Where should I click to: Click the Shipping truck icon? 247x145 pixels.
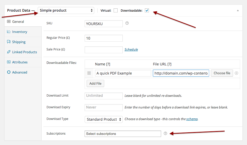9,42
